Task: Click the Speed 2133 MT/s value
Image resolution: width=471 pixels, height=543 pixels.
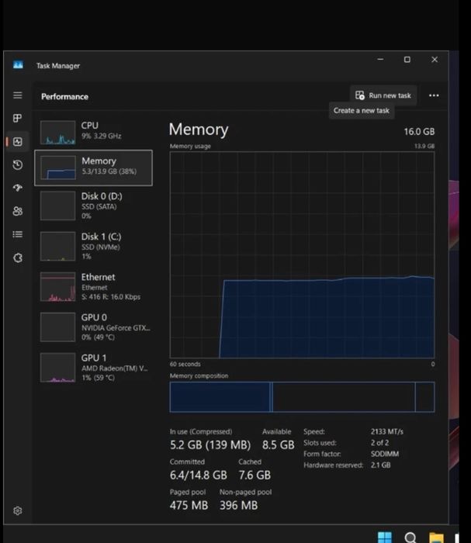Action: coord(387,431)
